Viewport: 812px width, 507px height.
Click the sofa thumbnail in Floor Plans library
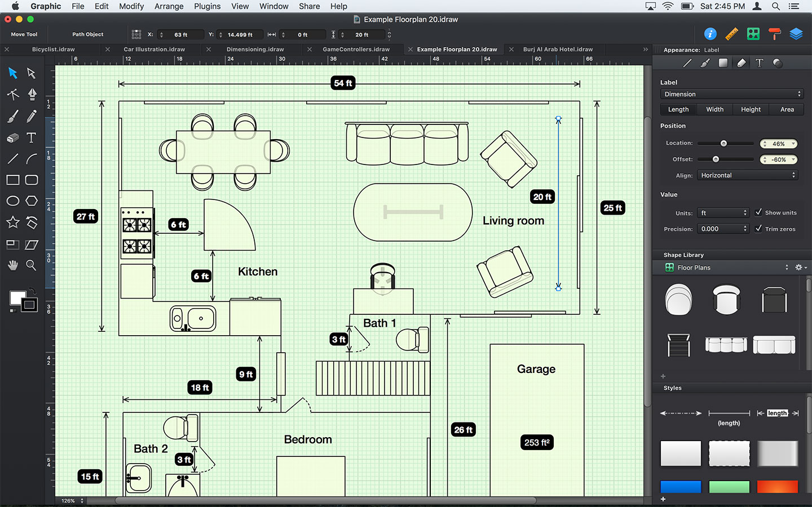(726, 345)
